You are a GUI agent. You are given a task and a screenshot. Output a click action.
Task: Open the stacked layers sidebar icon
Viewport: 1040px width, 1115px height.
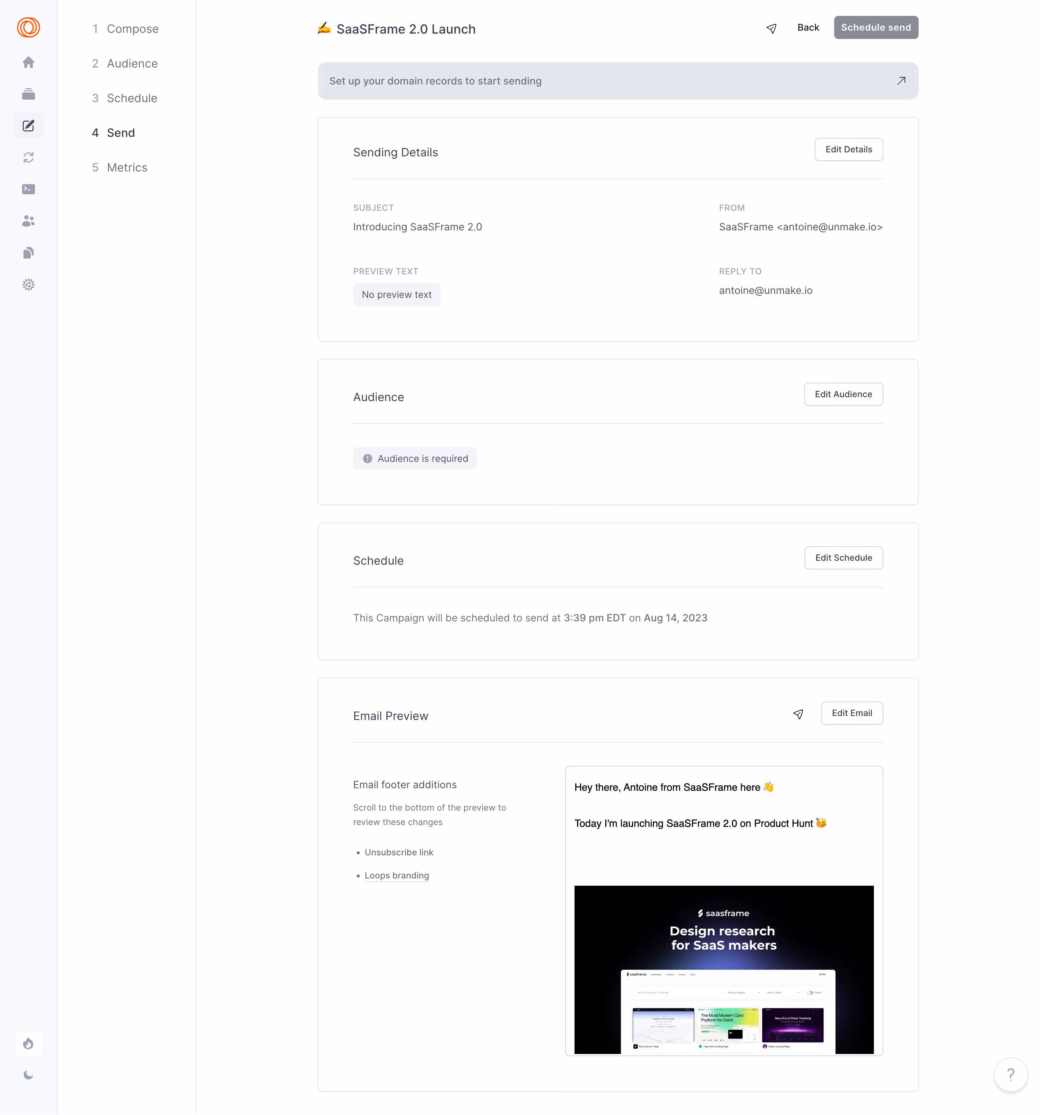click(x=28, y=94)
